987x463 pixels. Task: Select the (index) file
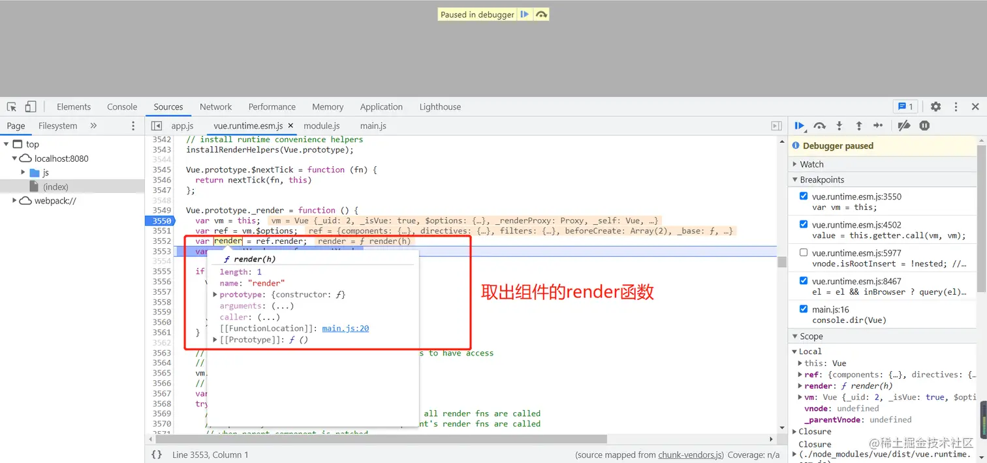(55, 187)
